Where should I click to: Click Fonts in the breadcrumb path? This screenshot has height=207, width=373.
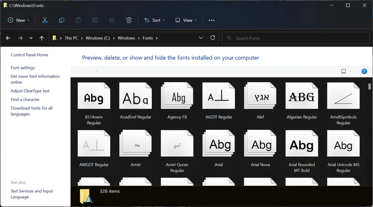[148, 38]
